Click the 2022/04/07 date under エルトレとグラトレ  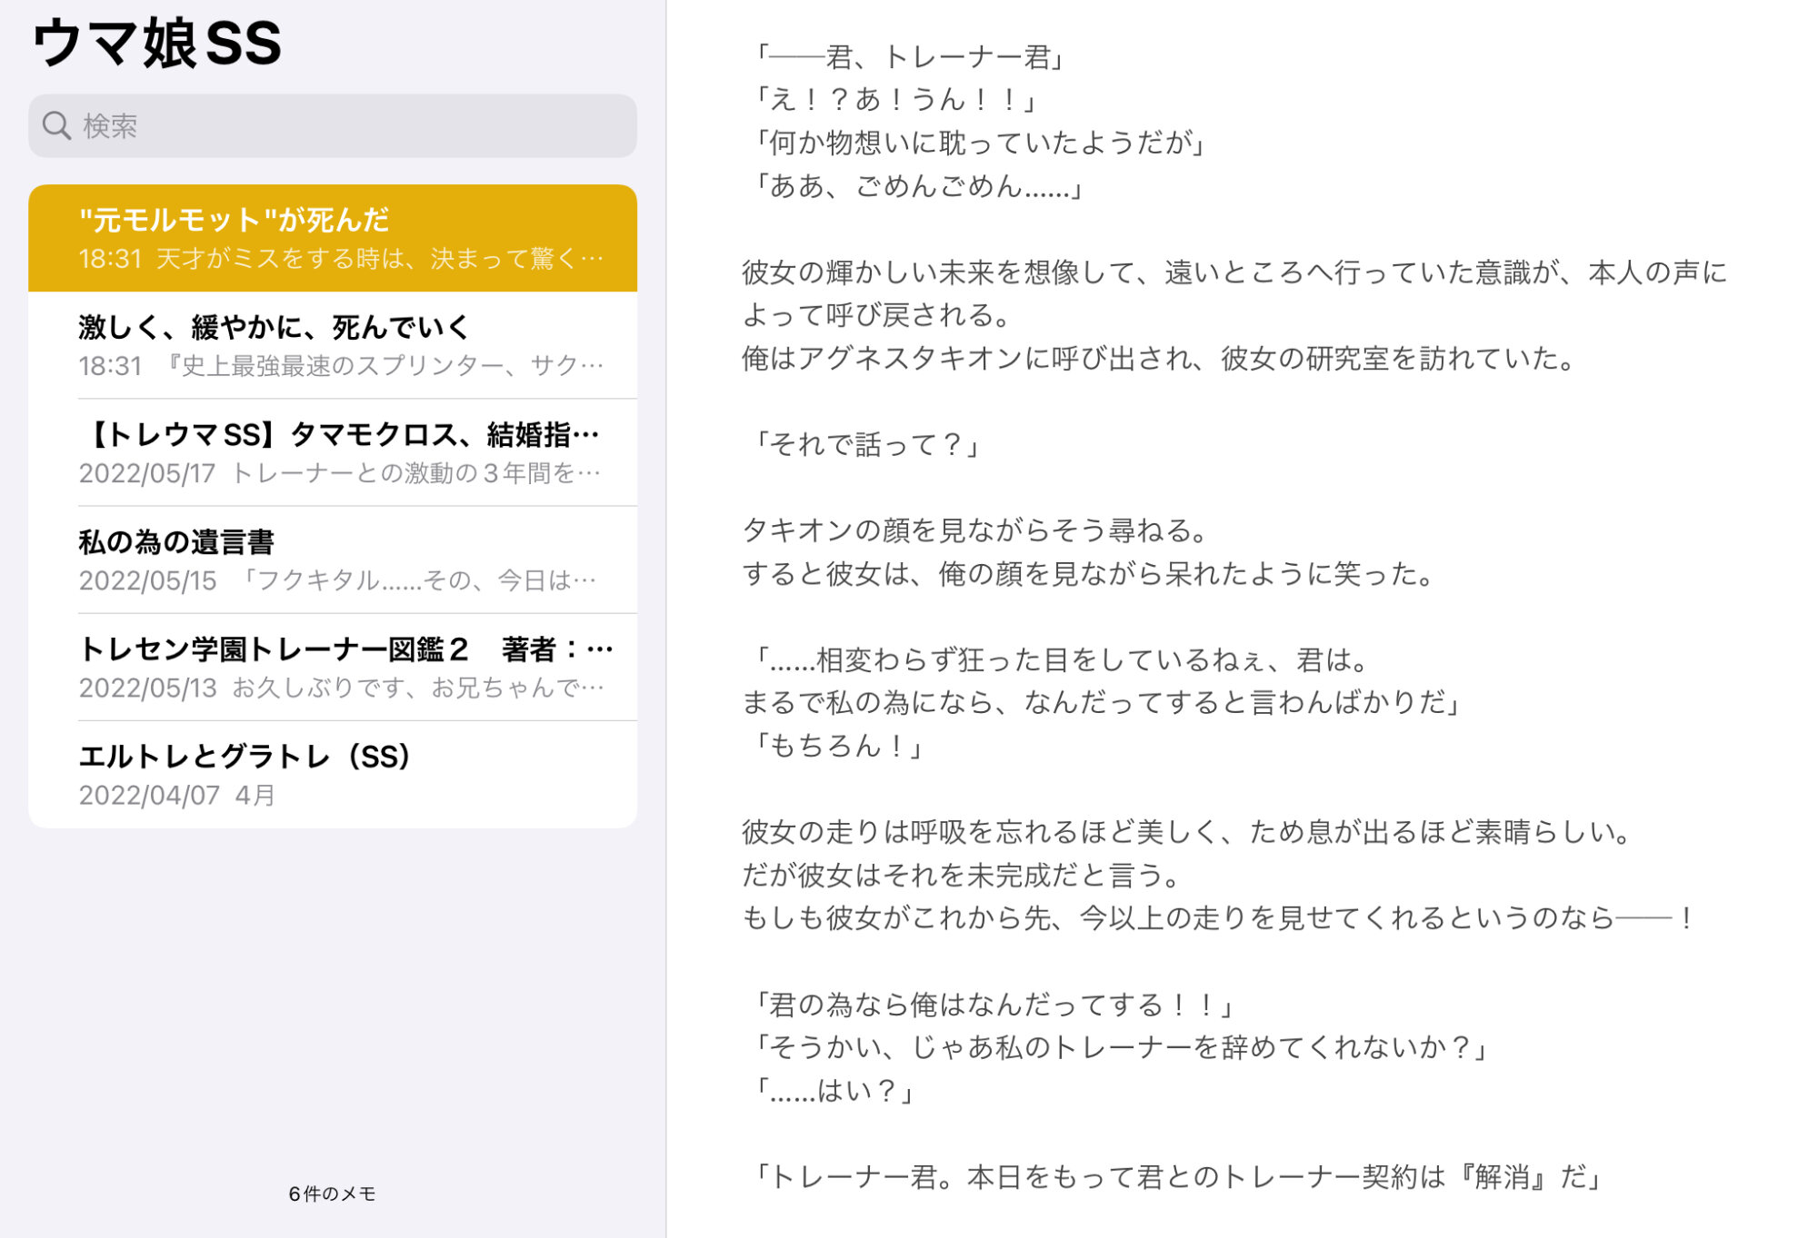click(x=149, y=795)
